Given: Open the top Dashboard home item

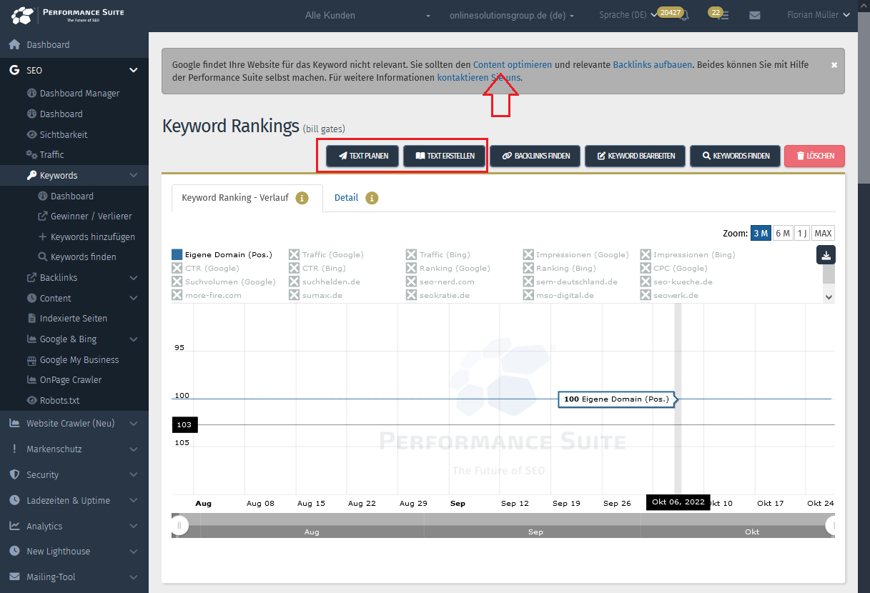Looking at the screenshot, I should pyautogui.click(x=48, y=44).
